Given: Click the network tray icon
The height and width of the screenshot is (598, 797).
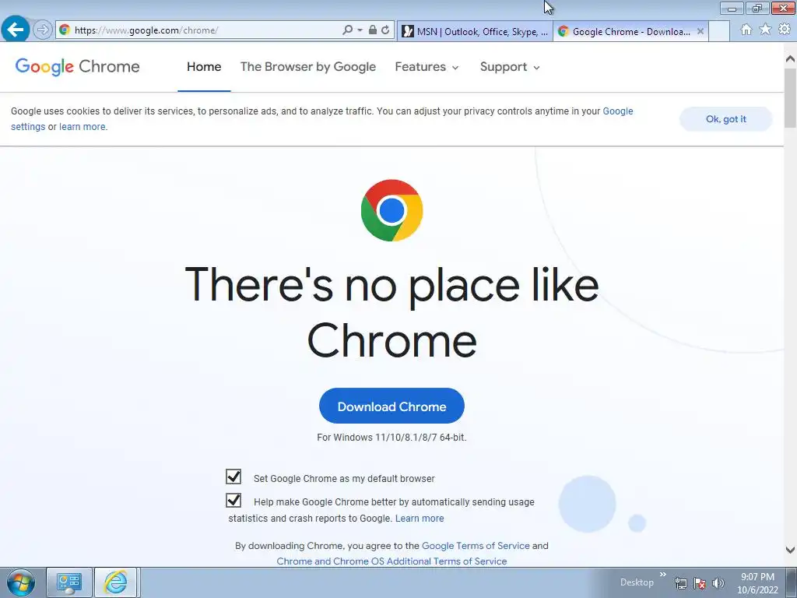Looking at the screenshot, I should pos(680,583).
